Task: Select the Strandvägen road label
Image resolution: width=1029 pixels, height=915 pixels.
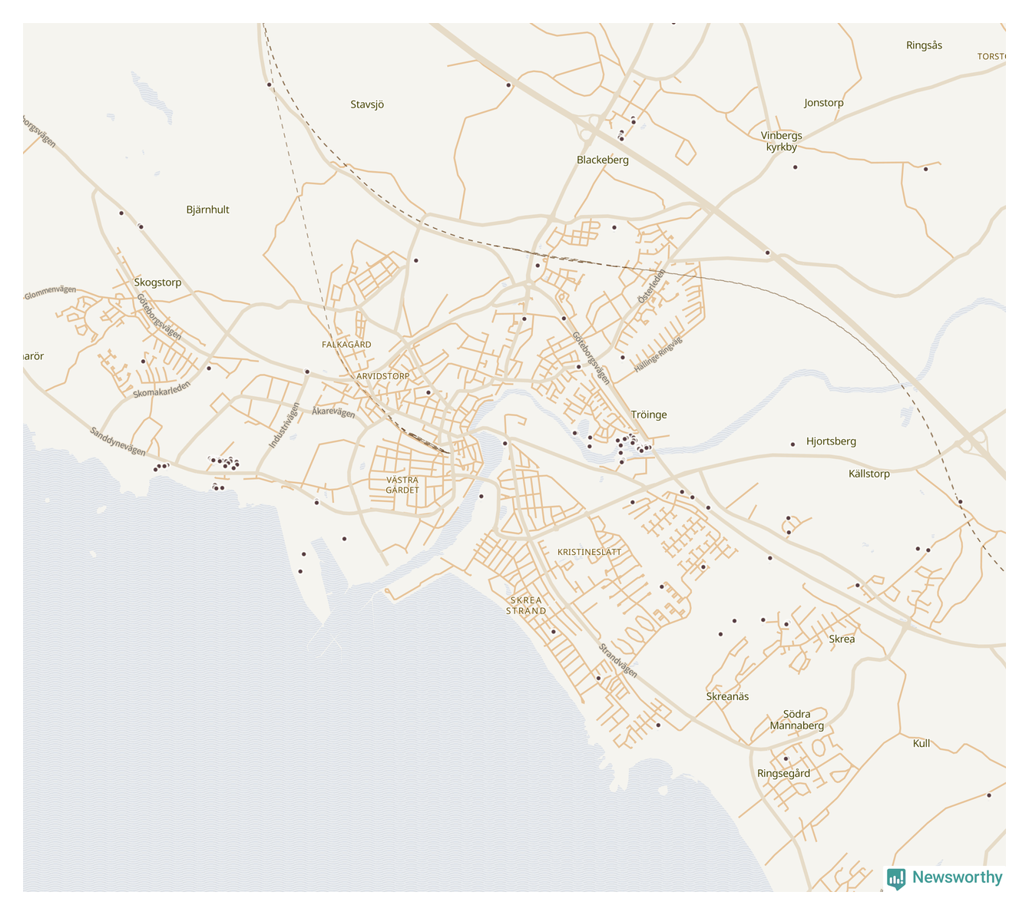Action: click(x=618, y=660)
